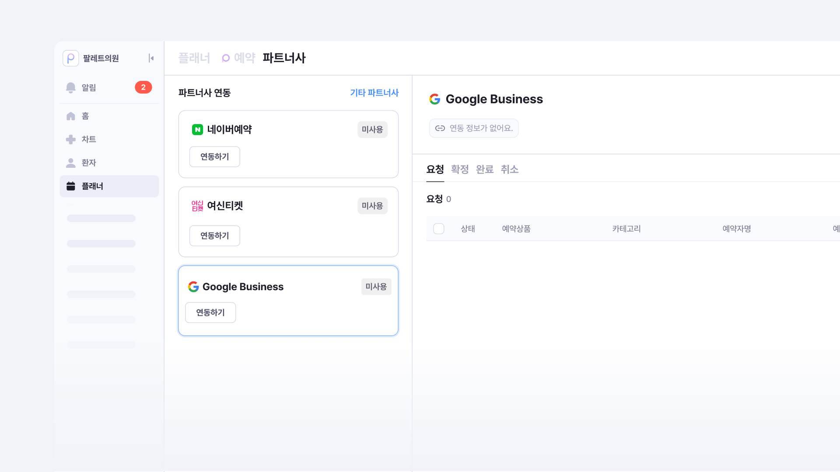This screenshot has width=840, height=472.
Task: Open 환자 via the person icon
Action: coord(70,163)
